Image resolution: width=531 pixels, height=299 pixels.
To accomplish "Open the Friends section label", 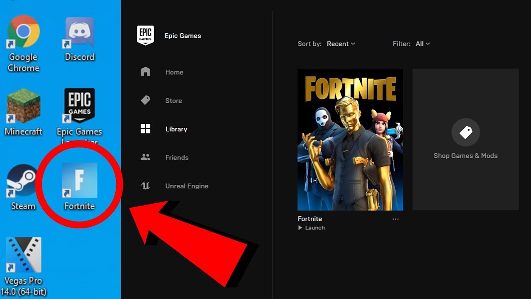I will pyautogui.click(x=177, y=157).
